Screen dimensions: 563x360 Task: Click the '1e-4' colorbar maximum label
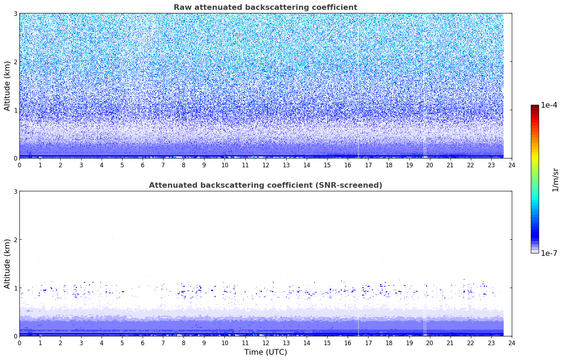coord(549,105)
